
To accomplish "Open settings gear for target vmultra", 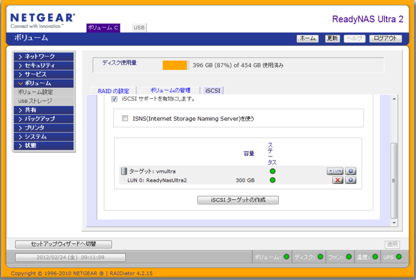I will 350,171.
